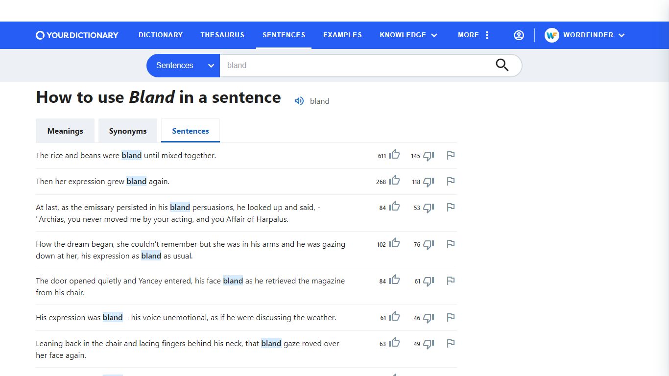This screenshot has width=669, height=376.
Task: Flag the Yancey entered sentence
Action: click(x=451, y=281)
